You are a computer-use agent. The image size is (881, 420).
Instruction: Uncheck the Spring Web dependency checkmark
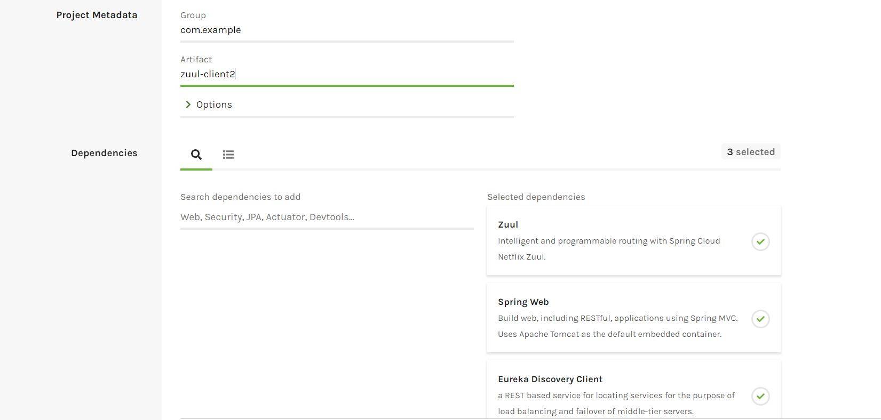[x=760, y=319]
